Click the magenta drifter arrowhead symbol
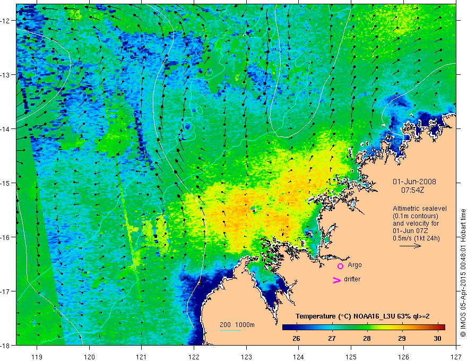467x361 pixels. 337,280
